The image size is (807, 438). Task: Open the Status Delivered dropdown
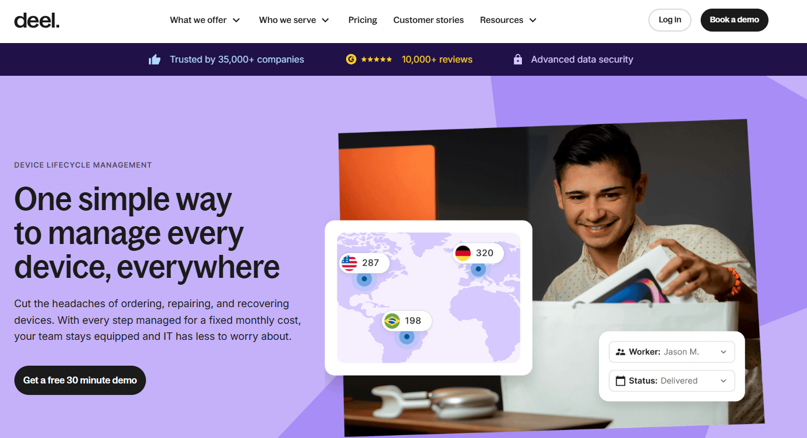click(x=672, y=381)
